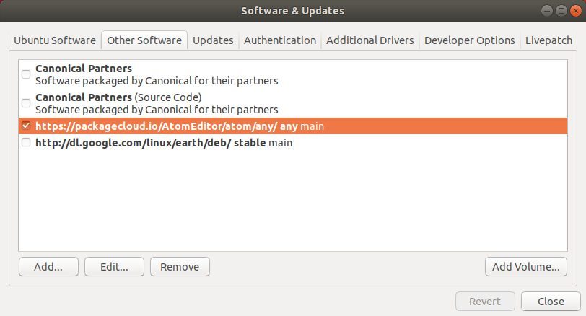Enable the first Canonical Partners checkbox
Image resolution: width=586 pixels, height=316 pixels.
pyautogui.click(x=26, y=74)
